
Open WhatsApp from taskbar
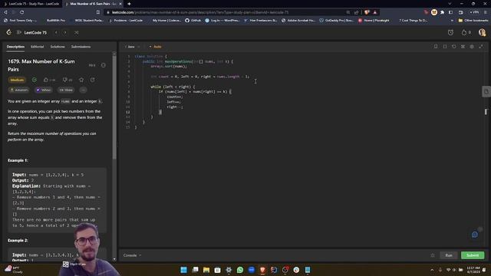tap(240, 270)
